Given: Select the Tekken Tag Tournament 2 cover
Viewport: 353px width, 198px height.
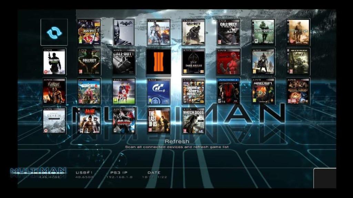Looking at the screenshot, I should (124, 121).
